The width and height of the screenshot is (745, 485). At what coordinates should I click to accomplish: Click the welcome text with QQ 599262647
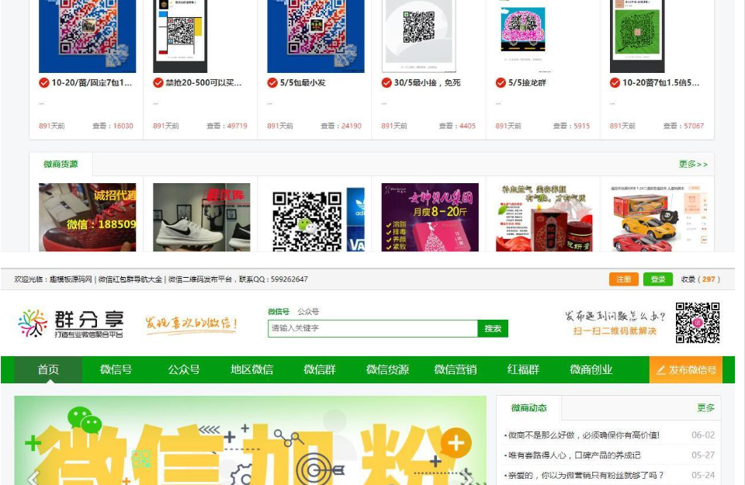tap(161, 279)
